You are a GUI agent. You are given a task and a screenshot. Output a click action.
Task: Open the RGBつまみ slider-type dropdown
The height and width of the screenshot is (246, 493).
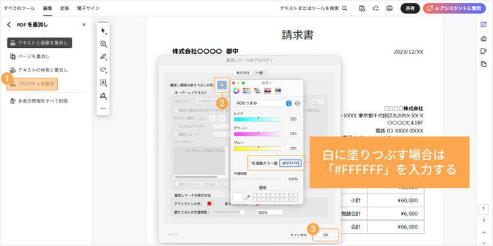click(262, 103)
